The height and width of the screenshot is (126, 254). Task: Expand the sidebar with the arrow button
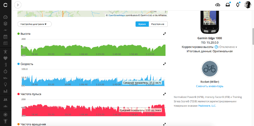[18, 5]
